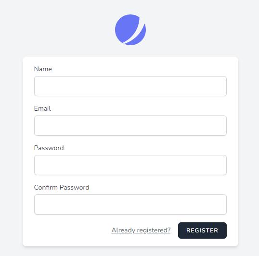This screenshot has height=256, width=259.
Task: Click the Email text box
Action: (x=130, y=126)
